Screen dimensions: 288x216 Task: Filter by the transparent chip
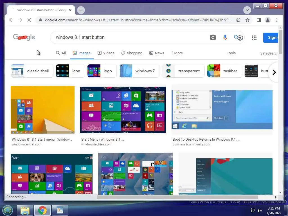coord(183,71)
